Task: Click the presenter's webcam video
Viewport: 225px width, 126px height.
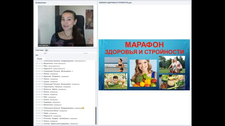Action: tap(66, 26)
